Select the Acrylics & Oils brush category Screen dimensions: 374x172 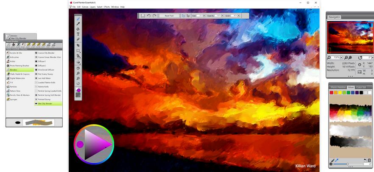(x=20, y=53)
